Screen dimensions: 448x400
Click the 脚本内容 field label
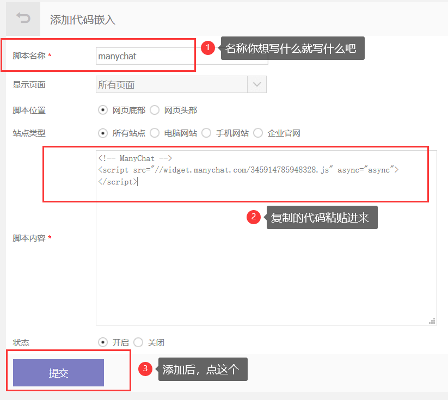pyautogui.click(x=29, y=238)
